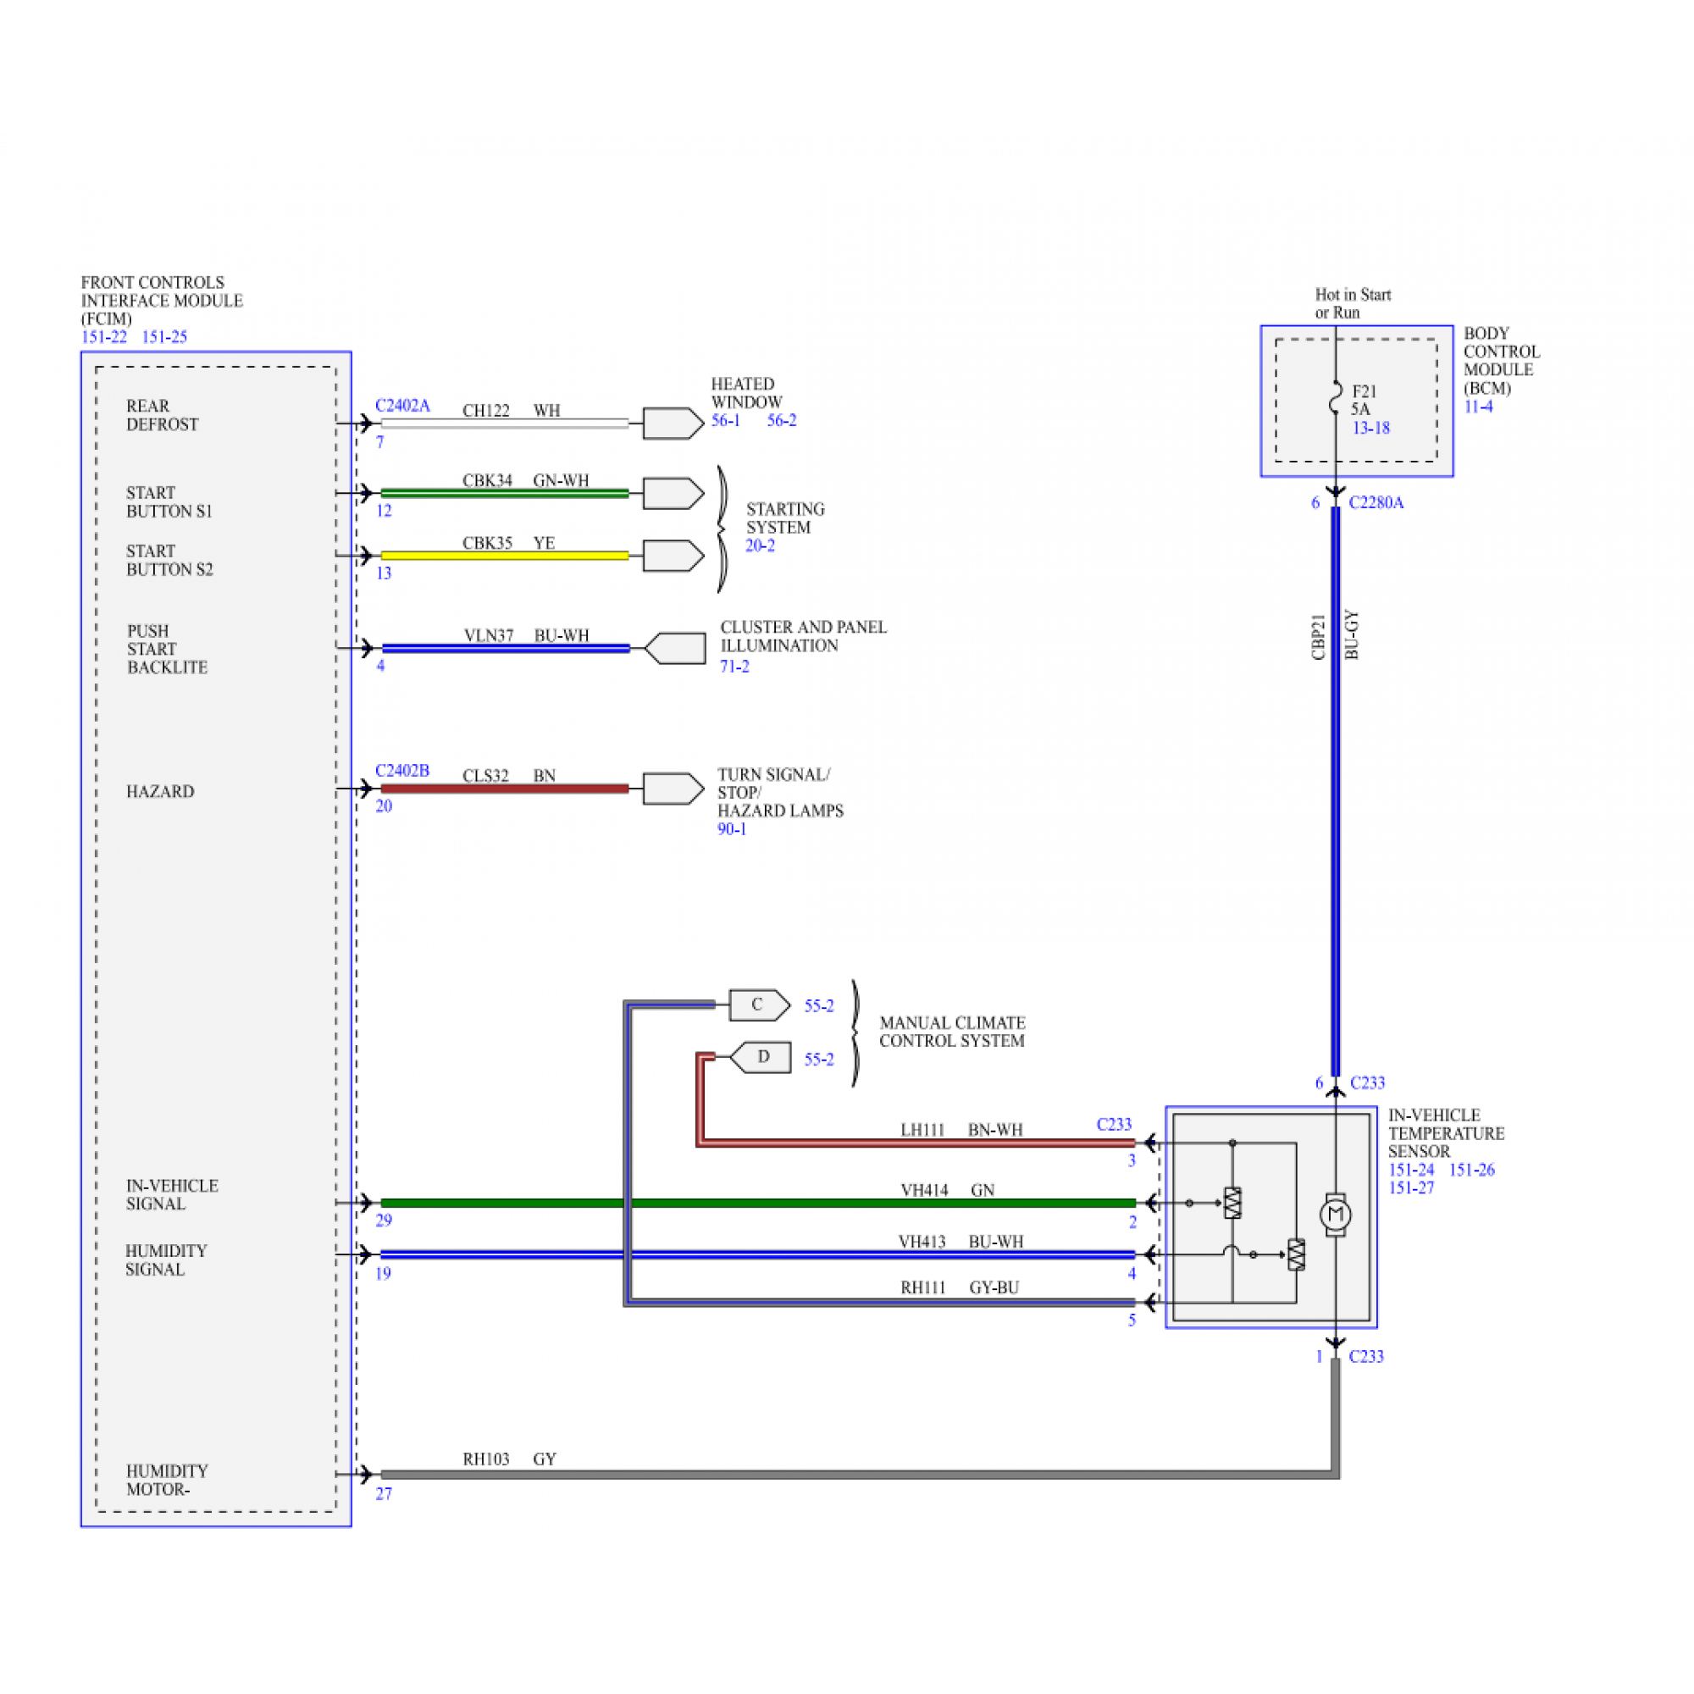Click pin number 12 on Start Button S1
The width and height of the screenshot is (1694, 1694).
point(384,510)
